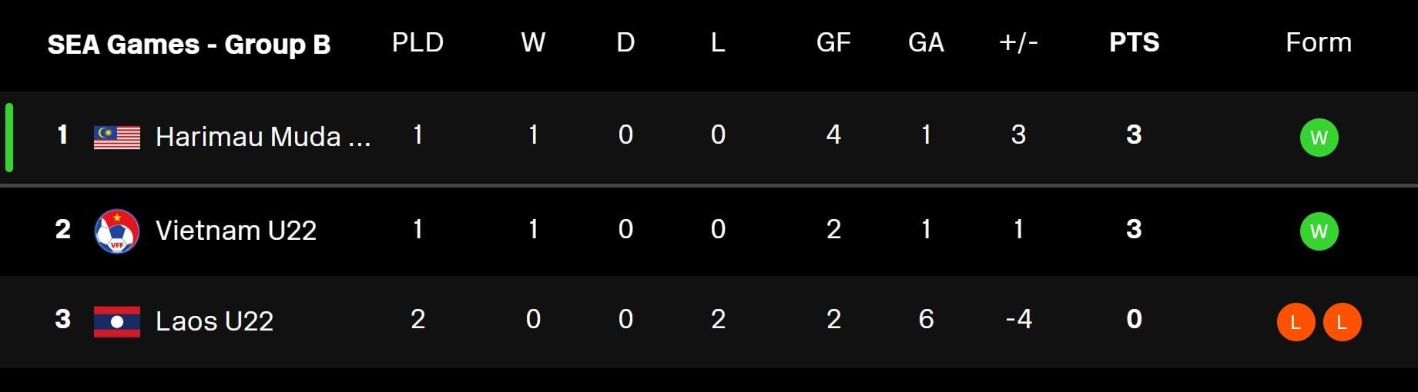Screen dimensions: 1418x392
Task: Click Laos U22's second orange L badge
Action: click(x=1342, y=322)
